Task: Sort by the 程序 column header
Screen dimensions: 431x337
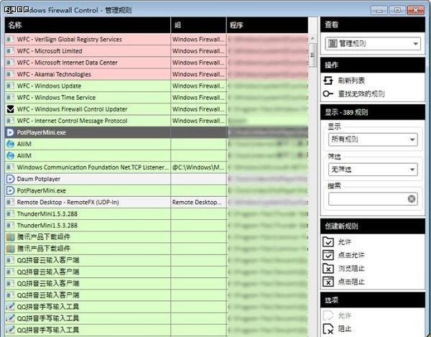Action: pos(267,25)
